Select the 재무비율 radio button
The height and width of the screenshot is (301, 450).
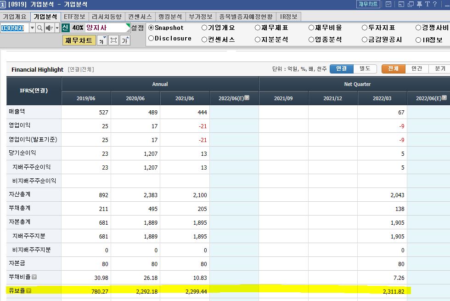[311, 28]
